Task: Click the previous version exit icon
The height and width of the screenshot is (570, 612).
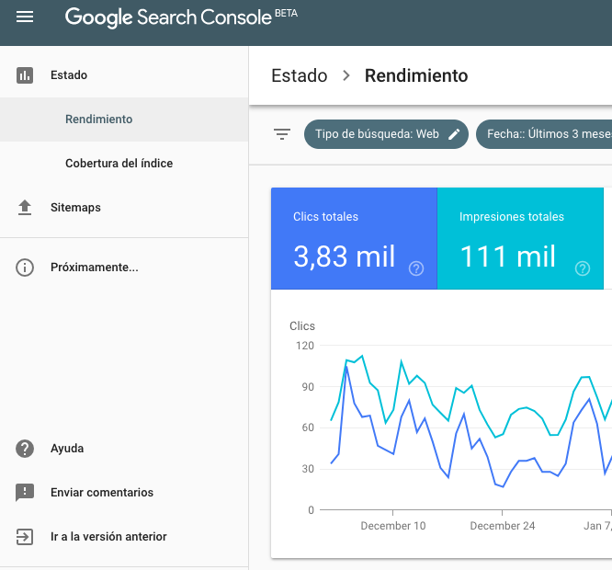Action: tap(25, 537)
